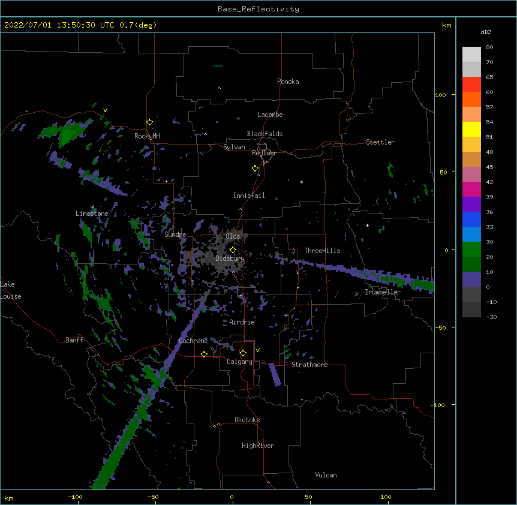Image resolution: width=517 pixels, height=505 pixels.
Task: Click the Banff town label
Action: (74, 340)
